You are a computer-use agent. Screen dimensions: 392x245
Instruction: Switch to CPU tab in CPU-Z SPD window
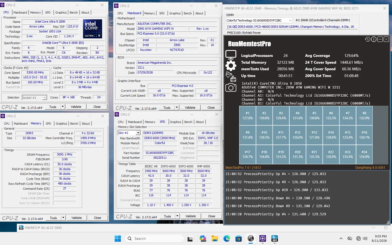(x=121, y=122)
